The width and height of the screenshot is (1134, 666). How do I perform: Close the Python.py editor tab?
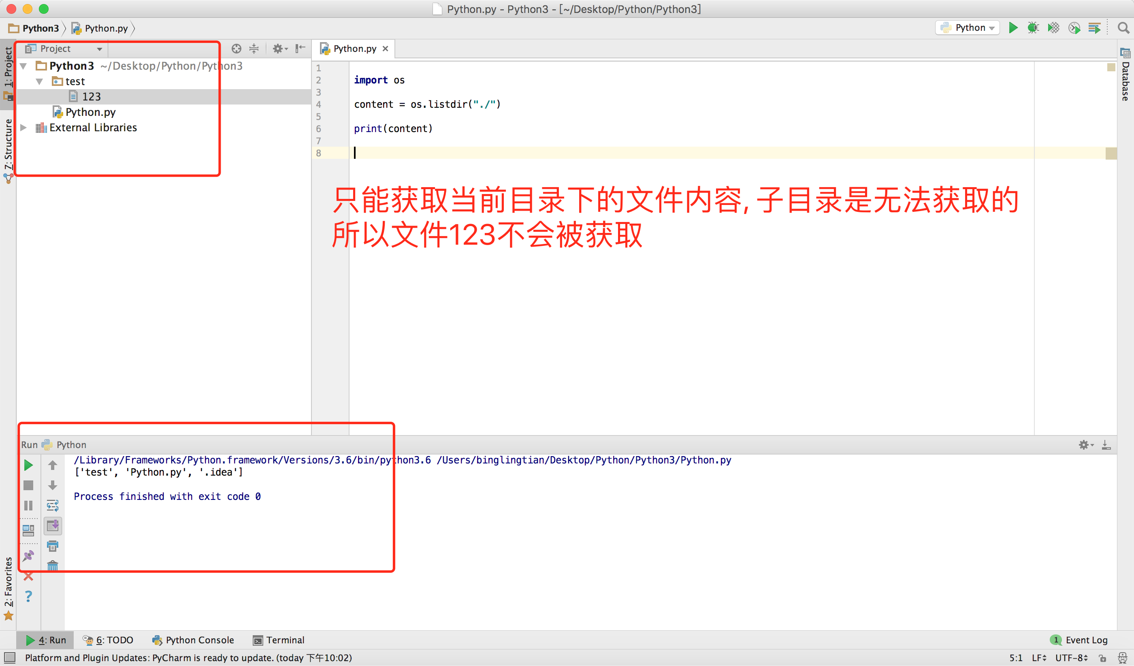[385, 49]
